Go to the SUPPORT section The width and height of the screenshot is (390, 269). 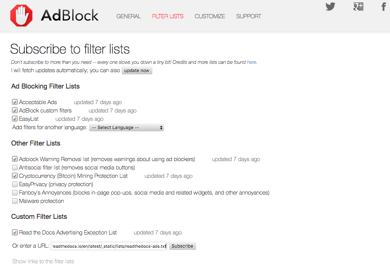[249, 16]
